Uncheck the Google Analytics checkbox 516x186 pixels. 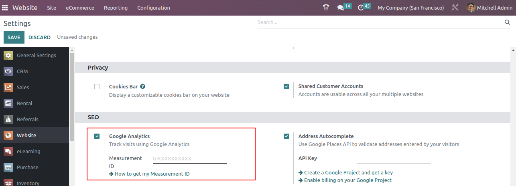pyautogui.click(x=97, y=136)
